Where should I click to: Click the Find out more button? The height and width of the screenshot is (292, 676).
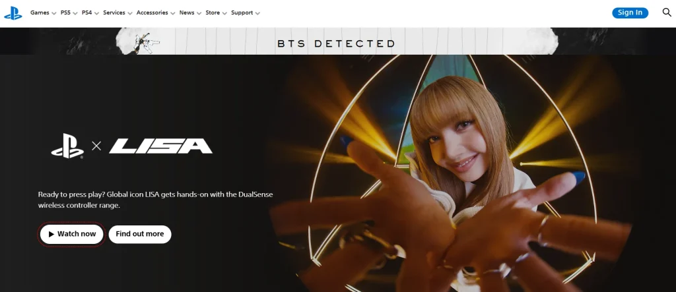pyautogui.click(x=140, y=234)
